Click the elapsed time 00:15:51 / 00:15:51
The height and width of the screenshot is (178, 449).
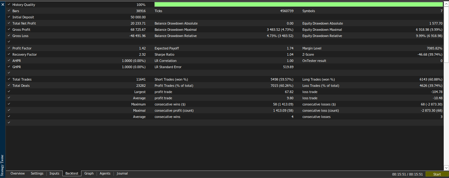[407, 174]
